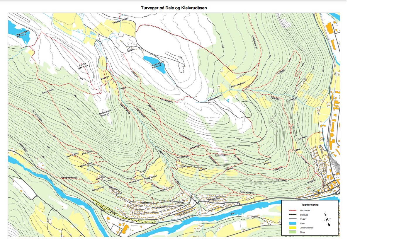The image size is (394, 246).
Task: Click the yellow Jordbruksareal legend swatch
Action: 293,228
